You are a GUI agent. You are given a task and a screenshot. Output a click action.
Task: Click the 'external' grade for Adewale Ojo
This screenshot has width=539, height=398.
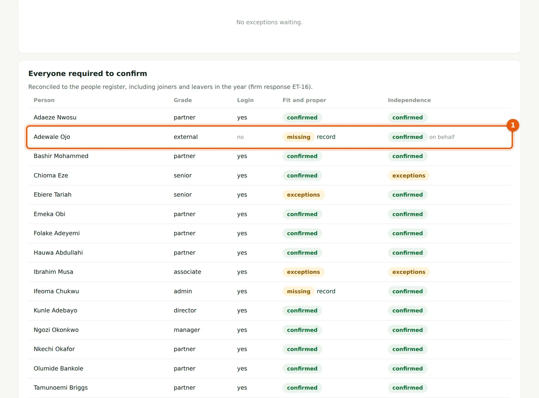[x=186, y=137]
